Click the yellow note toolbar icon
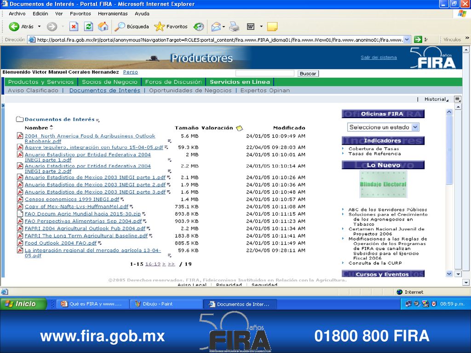The image size is (471, 353). [272, 27]
